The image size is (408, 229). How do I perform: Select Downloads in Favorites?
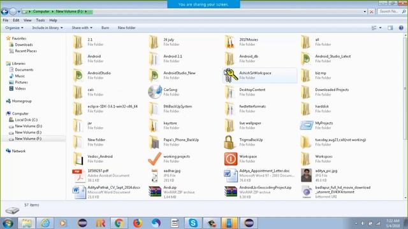point(24,45)
